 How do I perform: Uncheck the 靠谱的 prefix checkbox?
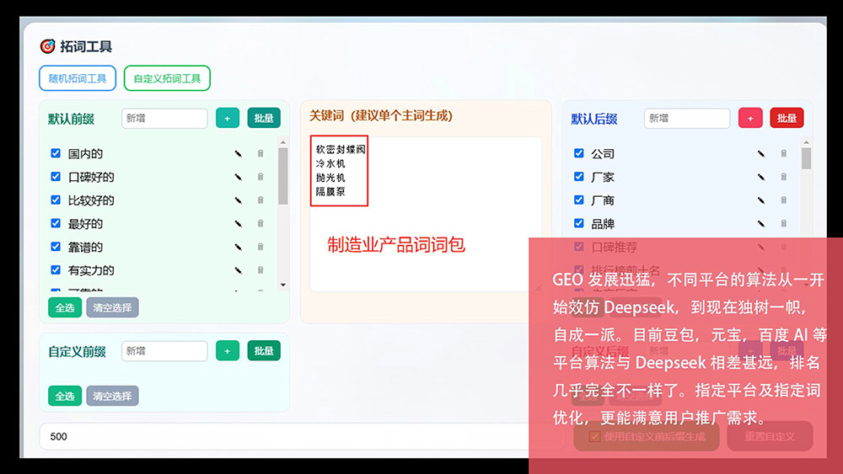click(56, 247)
